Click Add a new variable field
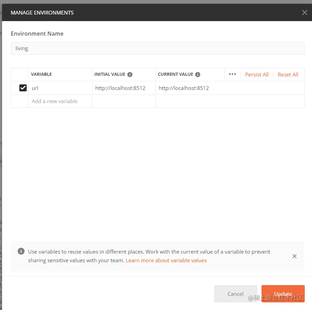312x310 pixels. [60, 101]
